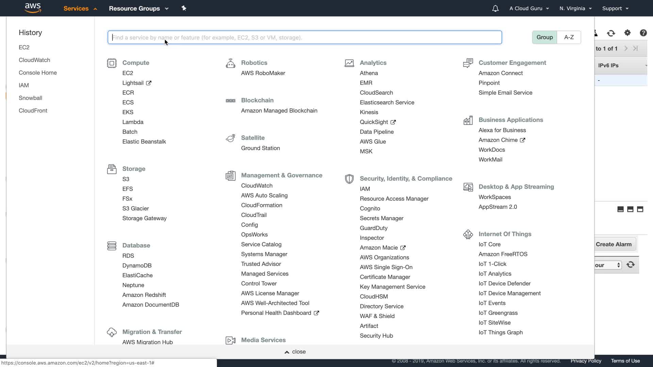The height and width of the screenshot is (367, 653).
Task: Click the help question mark icon
Action: point(643,33)
